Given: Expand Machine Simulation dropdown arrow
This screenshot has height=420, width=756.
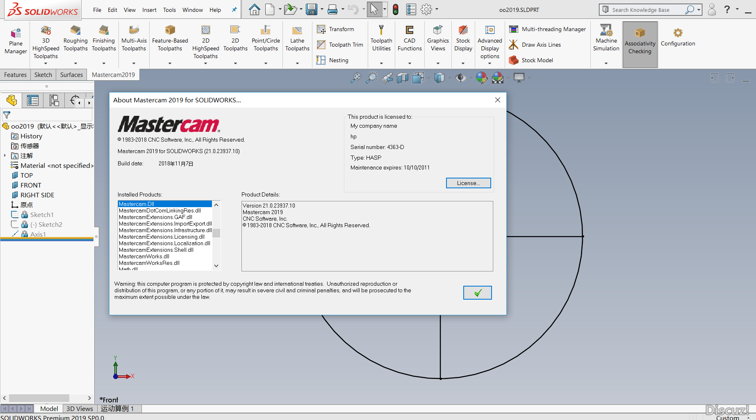Looking at the screenshot, I should point(606,63).
